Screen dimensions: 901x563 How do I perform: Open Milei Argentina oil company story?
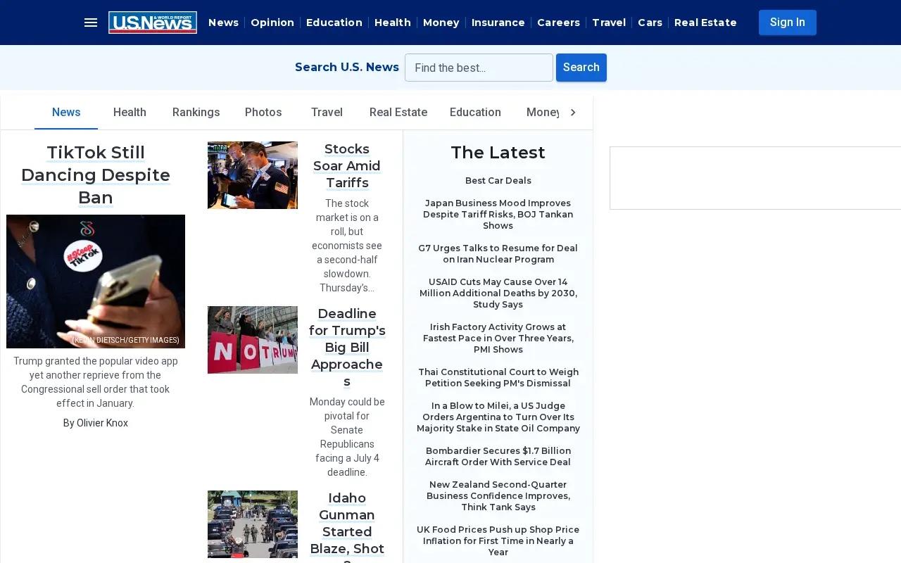[498, 417]
